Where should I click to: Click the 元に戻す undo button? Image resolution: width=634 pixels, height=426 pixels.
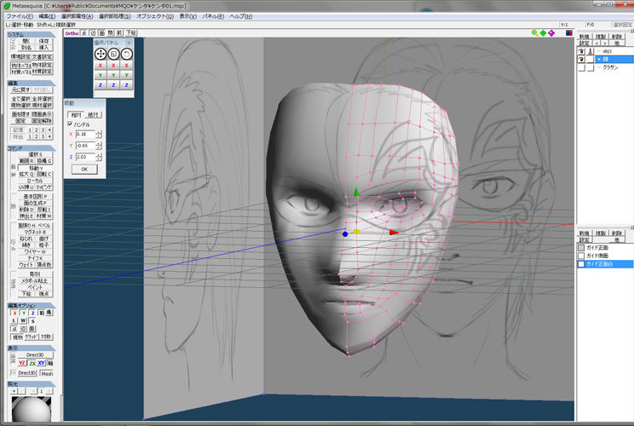[20, 89]
